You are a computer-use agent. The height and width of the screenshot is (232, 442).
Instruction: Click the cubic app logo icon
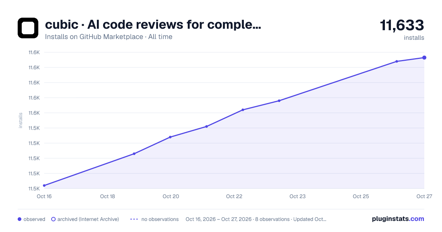28,28
